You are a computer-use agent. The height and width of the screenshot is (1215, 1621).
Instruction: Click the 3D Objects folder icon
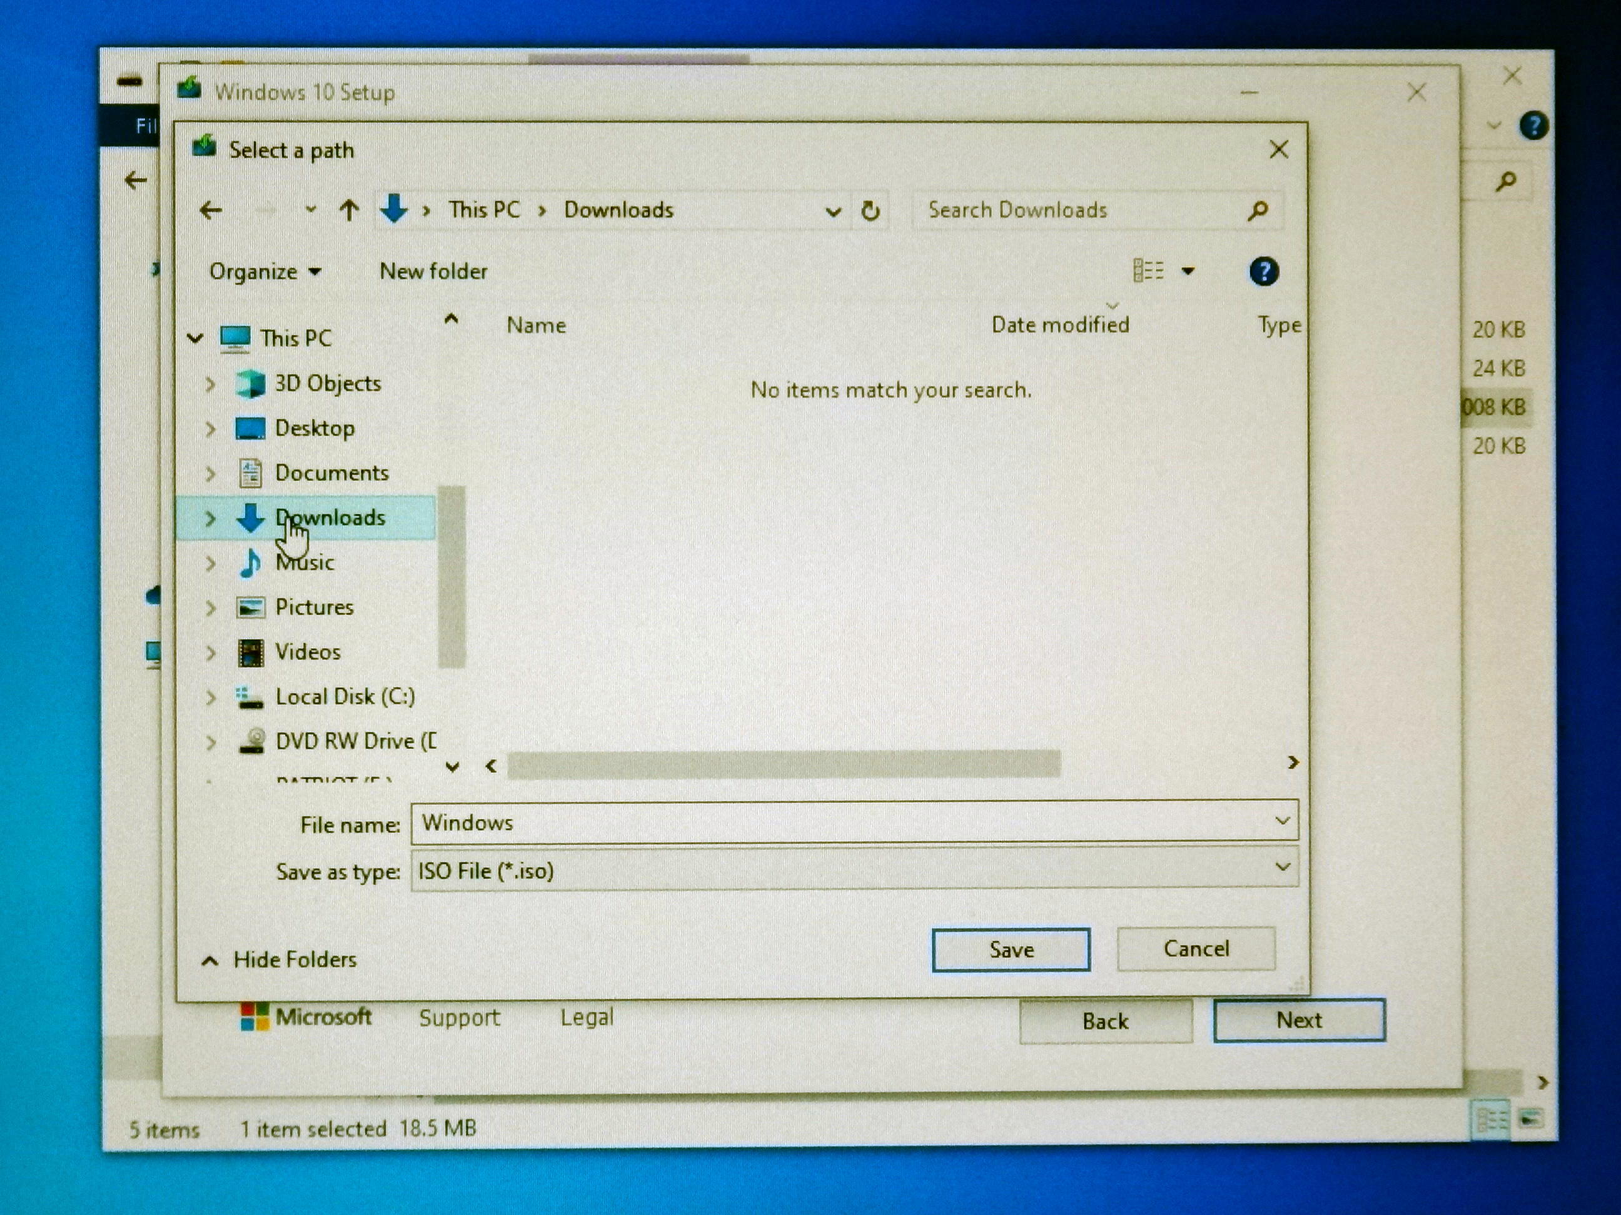pyautogui.click(x=250, y=383)
